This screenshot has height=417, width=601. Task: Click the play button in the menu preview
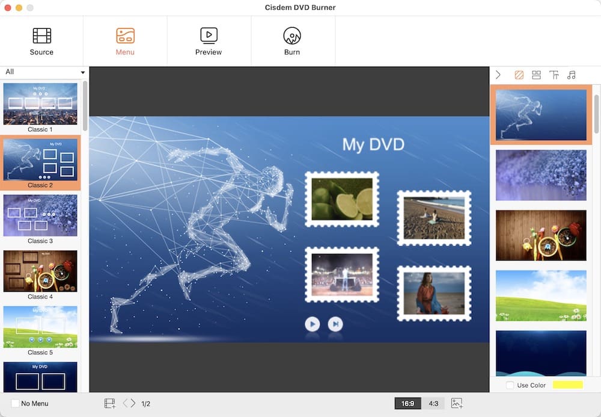pos(313,324)
